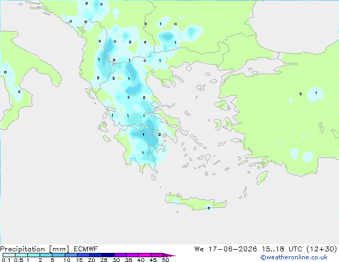Click the "[mm]" unit label
The width and height of the screenshot is (339, 262).
click(x=59, y=249)
